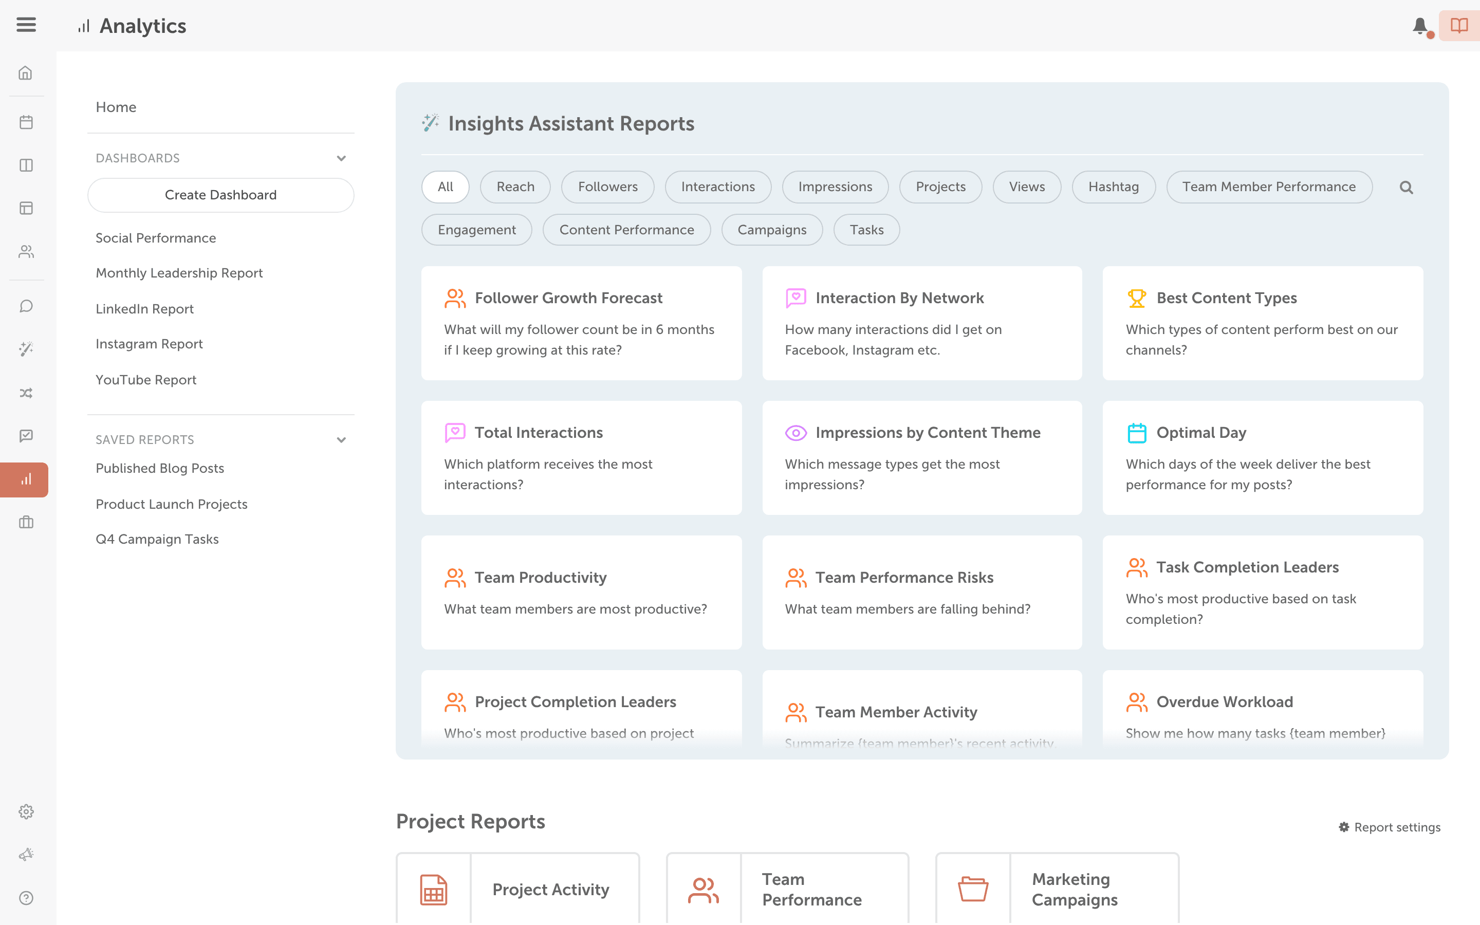Filter reports by Content Performance
The image size is (1480, 925).
coord(626,229)
